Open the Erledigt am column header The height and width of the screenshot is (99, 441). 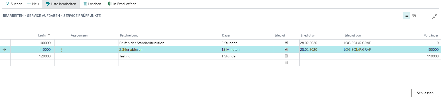pyautogui.click(x=309, y=35)
